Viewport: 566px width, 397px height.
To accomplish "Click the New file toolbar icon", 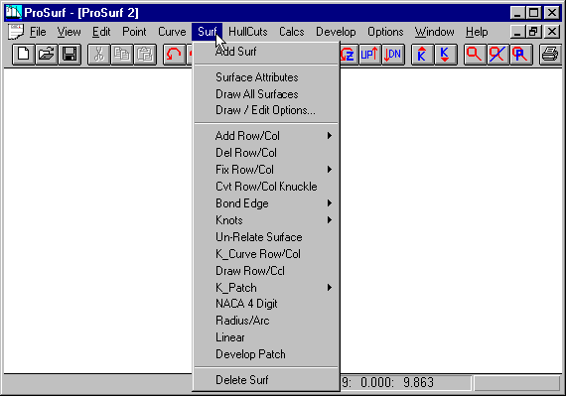I will tap(24, 55).
